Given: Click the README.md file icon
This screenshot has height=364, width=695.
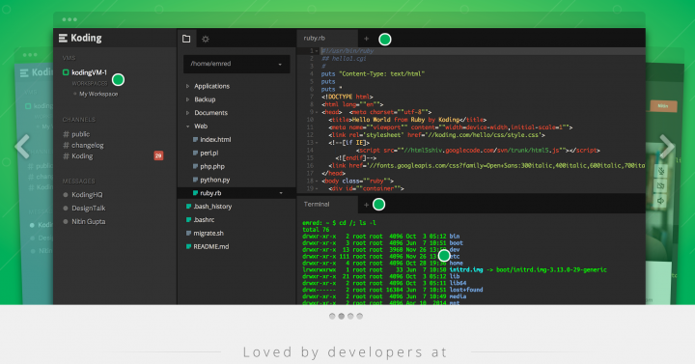Looking at the screenshot, I should point(188,246).
